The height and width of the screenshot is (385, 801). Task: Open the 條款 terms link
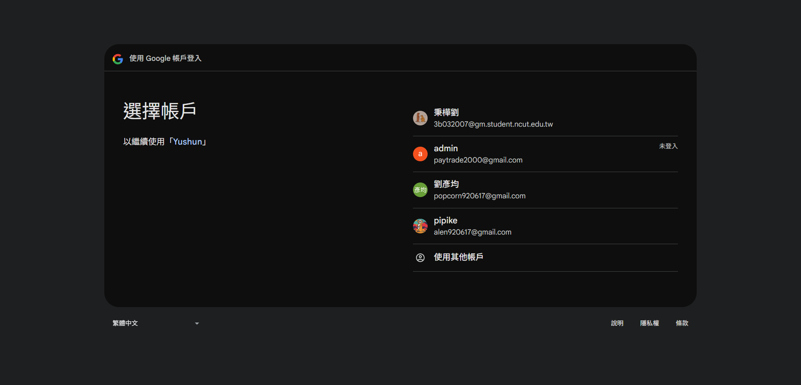coord(682,323)
